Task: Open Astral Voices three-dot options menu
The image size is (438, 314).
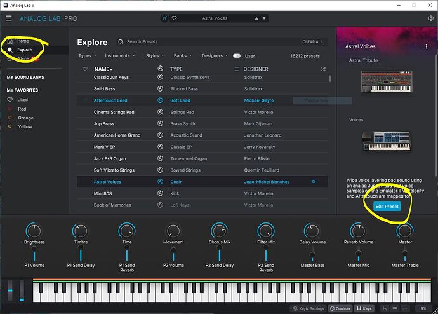Action: pos(427,46)
